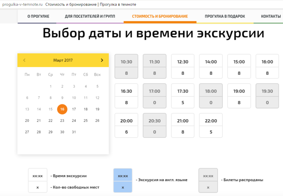Book the 20:00 excursion slot
This screenshot has width=283, height=196.
point(126,126)
